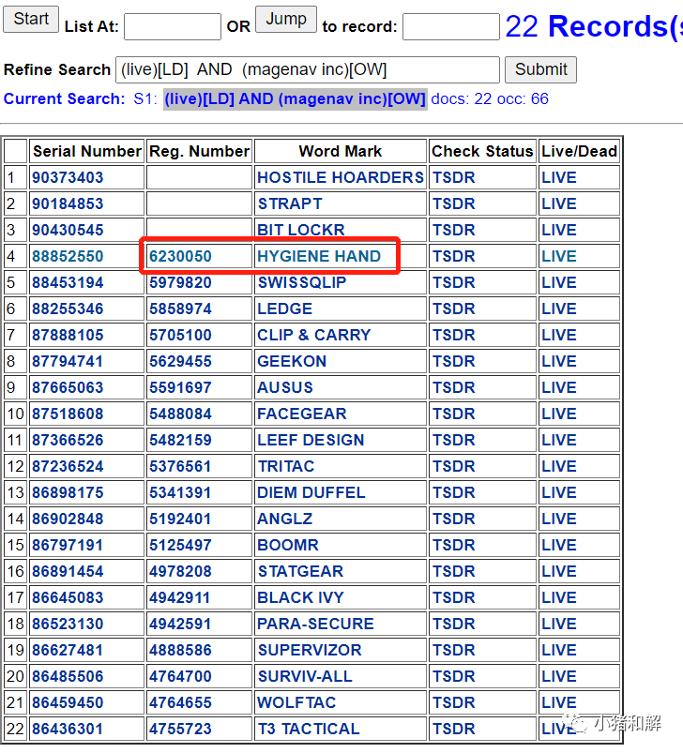Open registration number 5705100

pos(180,335)
